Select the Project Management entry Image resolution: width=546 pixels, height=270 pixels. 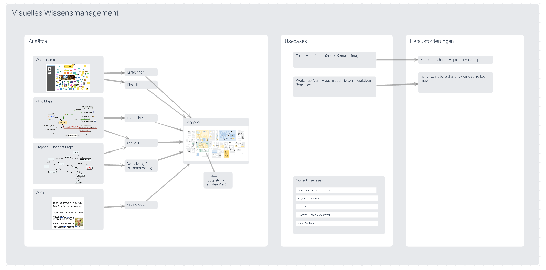pos(337,198)
